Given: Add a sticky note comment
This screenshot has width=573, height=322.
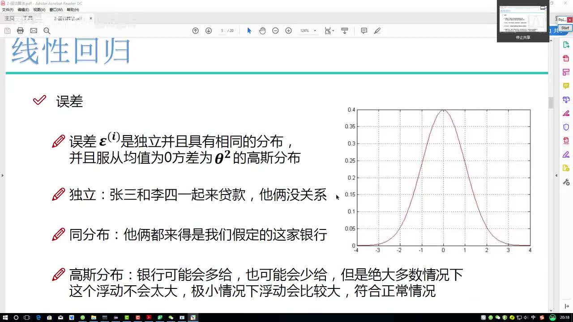Looking at the screenshot, I should pos(364,30).
